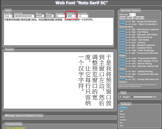Click inside the vertical preview text area
Screen dimensions: 162x129
[59, 80]
